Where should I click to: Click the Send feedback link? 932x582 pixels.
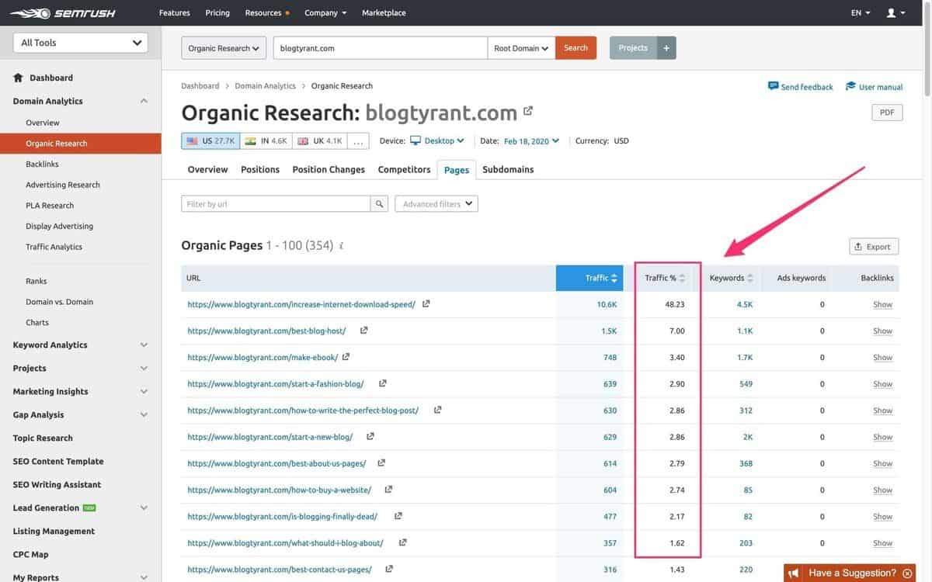coord(800,87)
